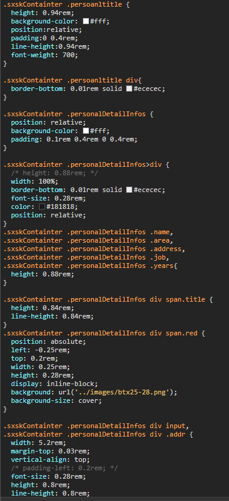229x501 pixels.
Task: Click the "div span.title {" selector line
Action: tap(108, 300)
